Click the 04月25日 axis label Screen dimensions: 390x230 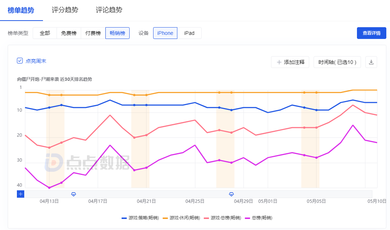pyautogui.click(x=195, y=201)
